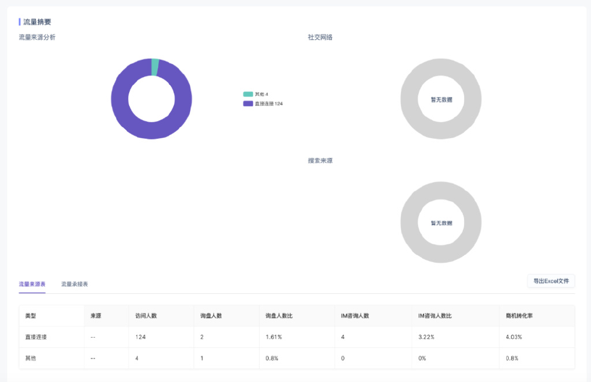Click the 搜索来源 empty donut chart
This screenshot has width=591, height=382.
[441, 222]
